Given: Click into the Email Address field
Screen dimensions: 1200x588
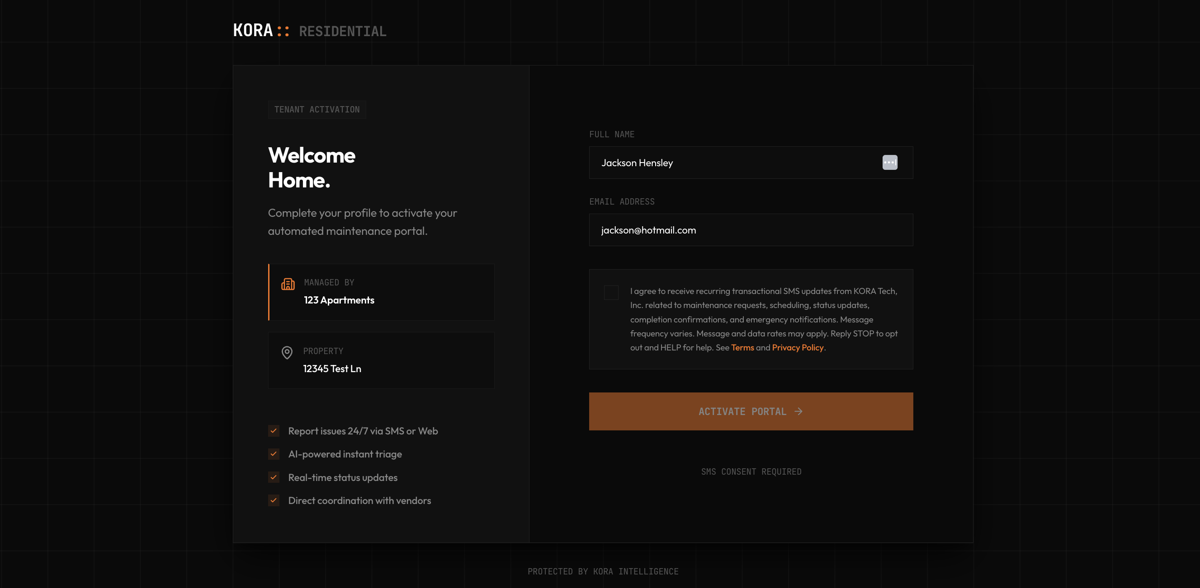Looking at the screenshot, I should pos(751,230).
